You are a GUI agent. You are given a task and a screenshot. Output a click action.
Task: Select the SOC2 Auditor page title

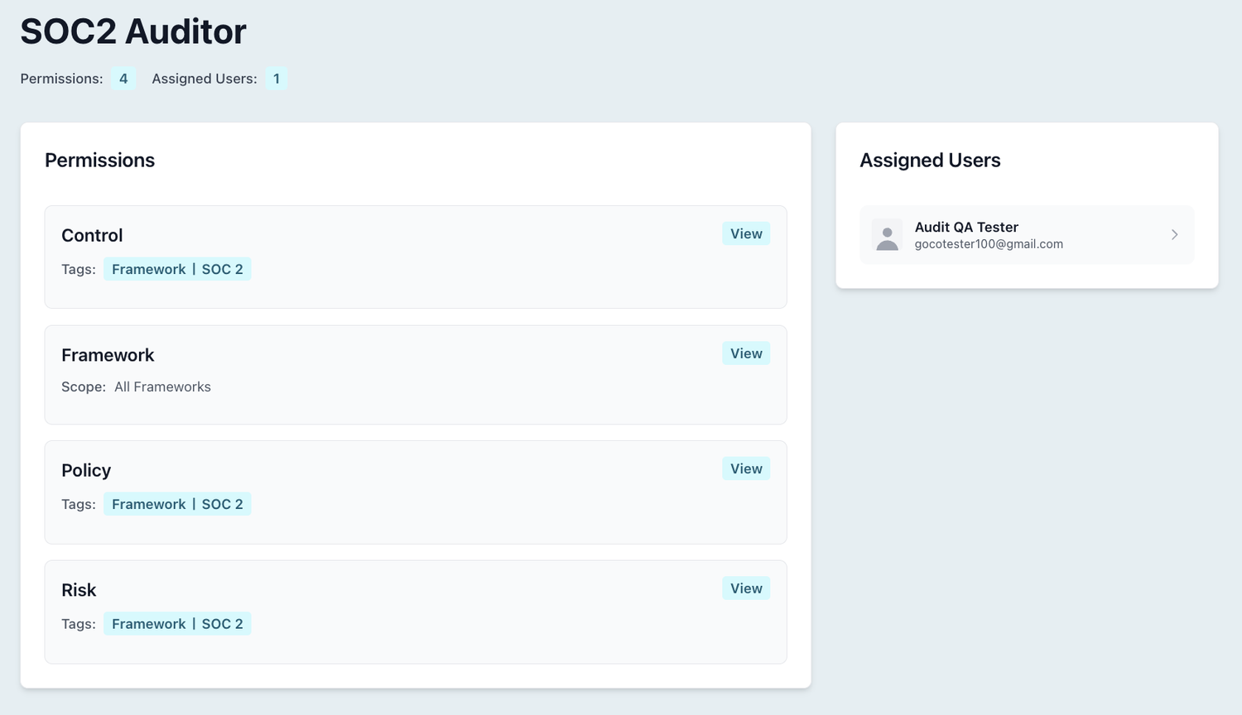[x=132, y=31]
